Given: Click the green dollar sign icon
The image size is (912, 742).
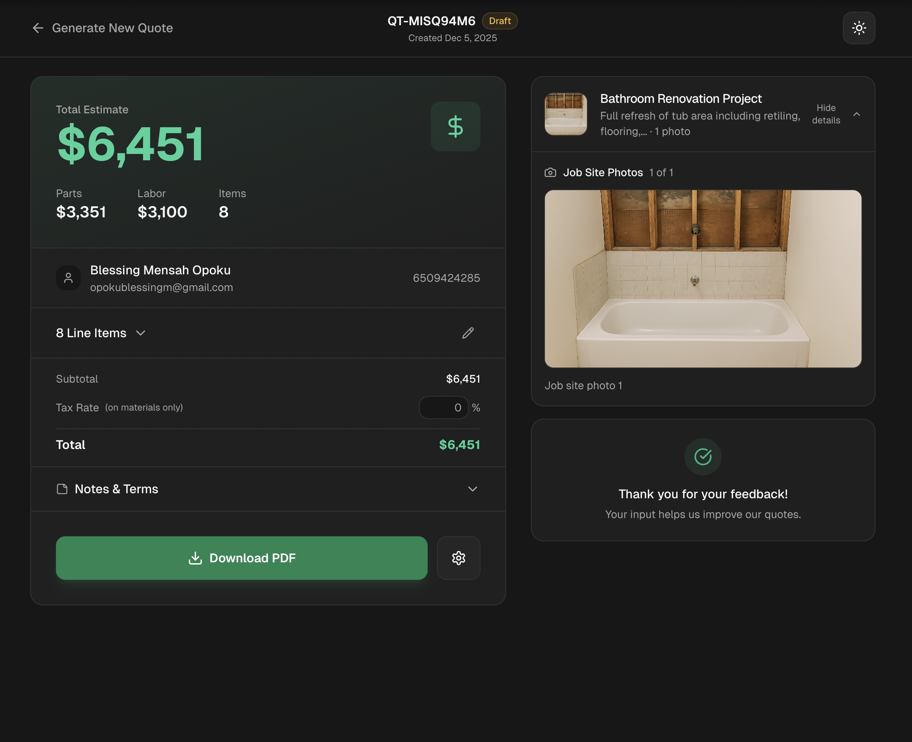Looking at the screenshot, I should pyautogui.click(x=455, y=127).
